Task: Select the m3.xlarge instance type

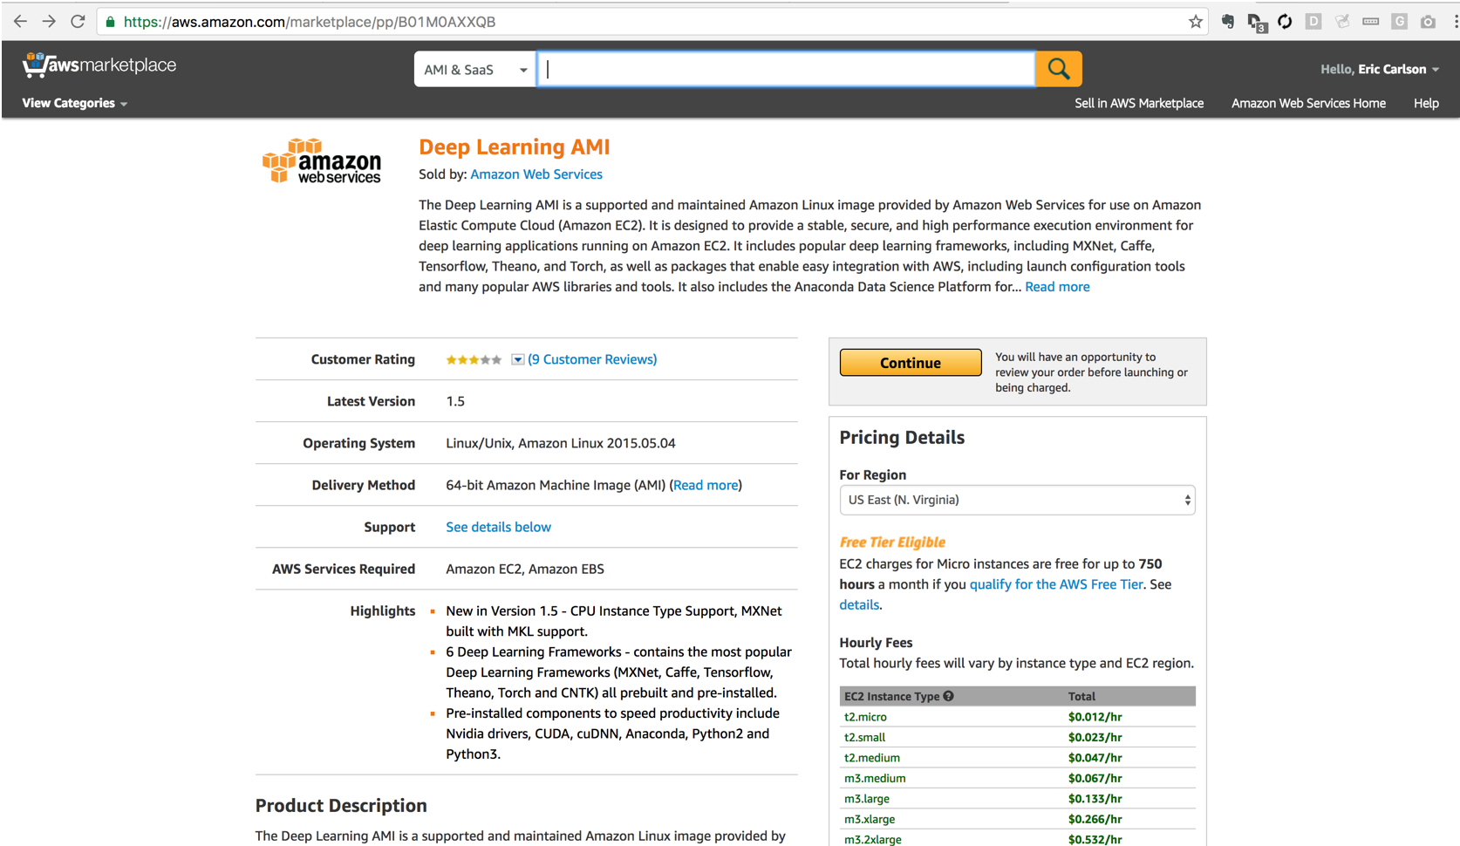Action: [870, 819]
